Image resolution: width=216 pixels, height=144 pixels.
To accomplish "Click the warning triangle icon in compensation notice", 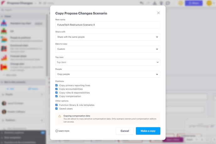I will tap(60, 116).
